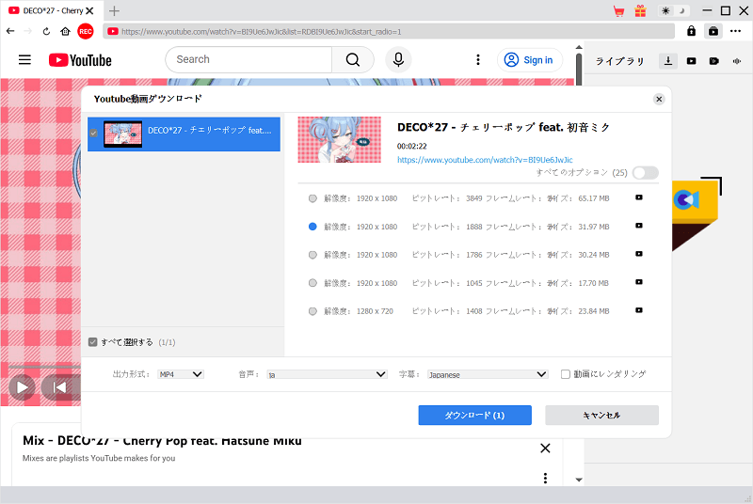Toggle the light/dark theme switch
The image size is (753, 504).
[x=673, y=10]
